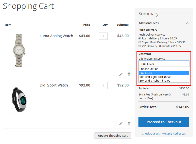Image resolution: width=196 pixels, height=144 pixels.
Task: Remove Didi Sport Watch with trash icon
Action: (x=129, y=123)
